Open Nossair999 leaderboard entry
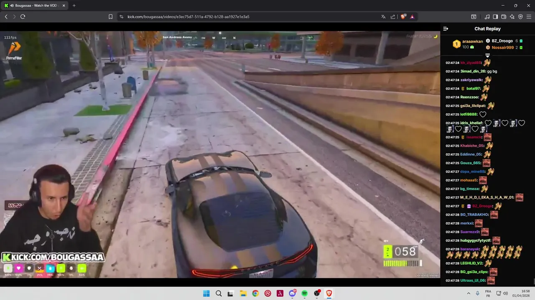535x300 pixels. click(x=502, y=47)
